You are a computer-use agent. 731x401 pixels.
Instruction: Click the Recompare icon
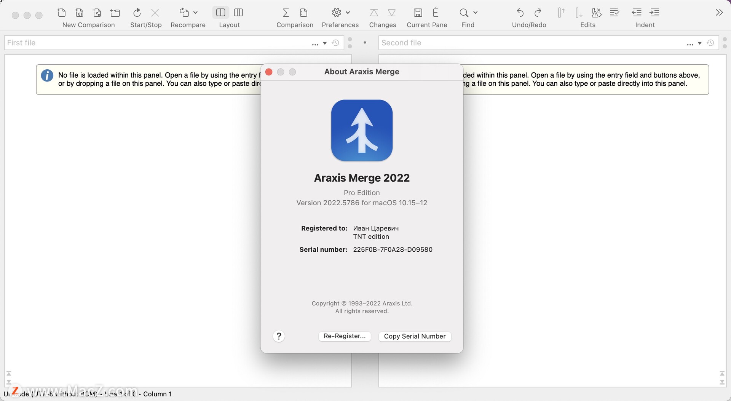(x=184, y=13)
